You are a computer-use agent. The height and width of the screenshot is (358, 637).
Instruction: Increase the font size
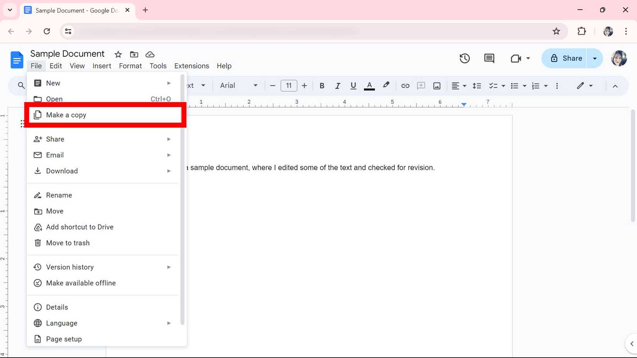tap(304, 86)
